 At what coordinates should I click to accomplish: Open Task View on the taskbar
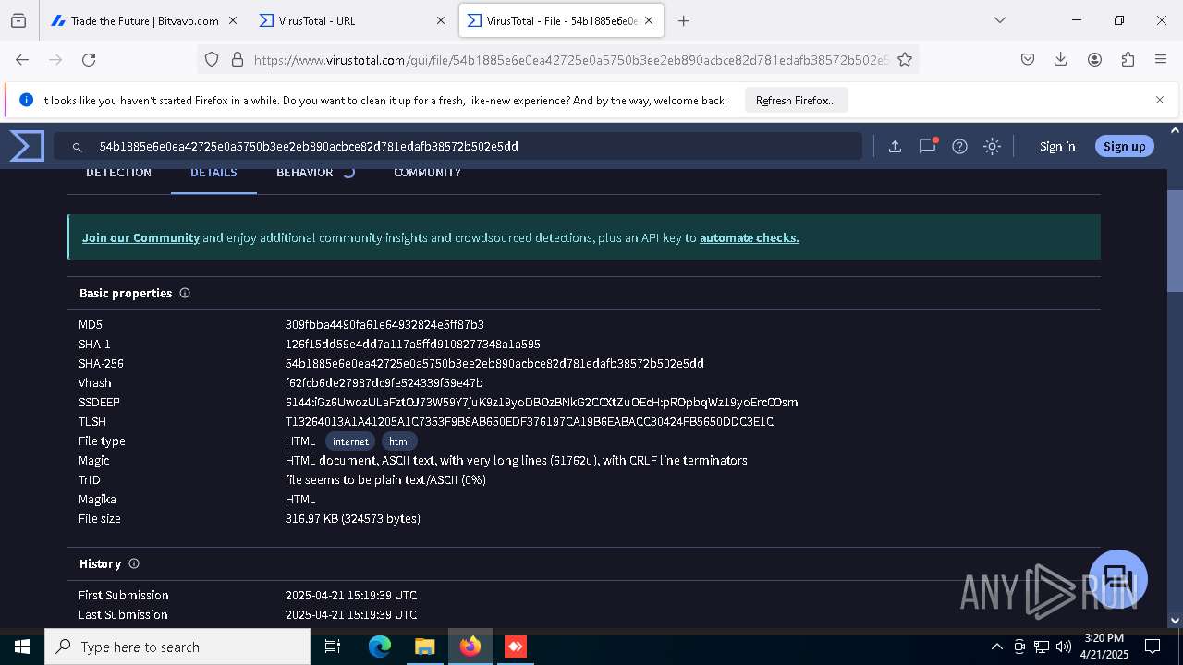coord(333,647)
